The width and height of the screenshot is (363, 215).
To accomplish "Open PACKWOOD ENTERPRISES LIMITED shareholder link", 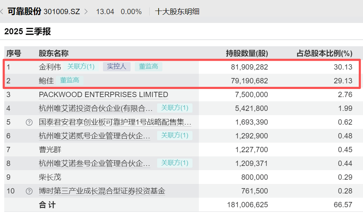I will (x=103, y=95).
